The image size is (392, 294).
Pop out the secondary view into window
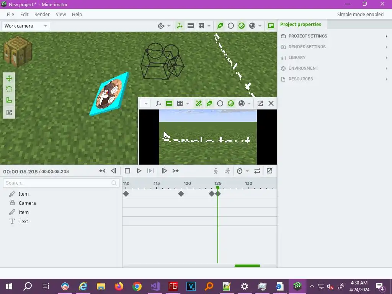pyautogui.click(x=260, y=103)
